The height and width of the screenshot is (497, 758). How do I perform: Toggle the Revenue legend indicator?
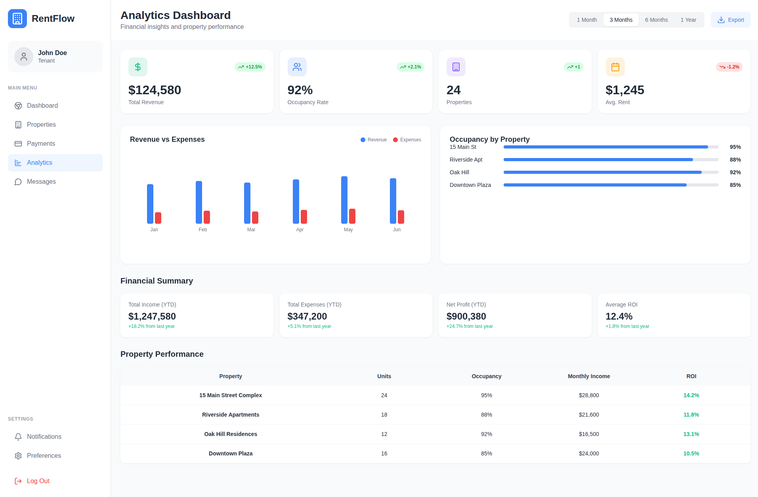[362, 140]
